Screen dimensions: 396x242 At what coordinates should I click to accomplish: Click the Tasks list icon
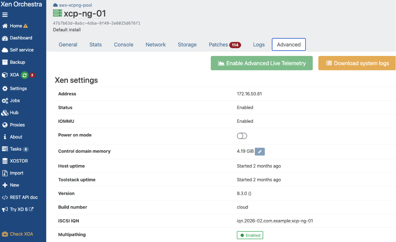tap(5, 149)
